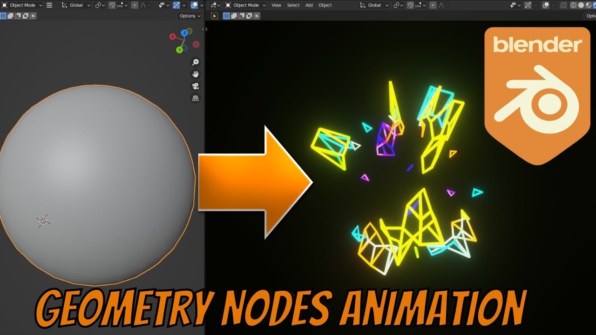Click the Move view hand icon
The image size is (596, 335).
click(x=196, y=74)
